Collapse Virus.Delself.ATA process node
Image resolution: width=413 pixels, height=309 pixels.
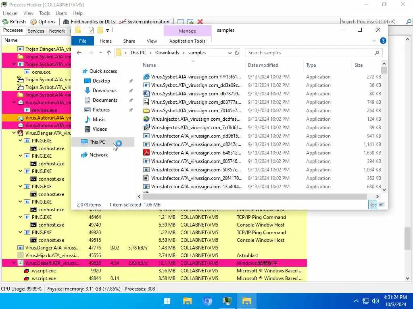point(14,263)
